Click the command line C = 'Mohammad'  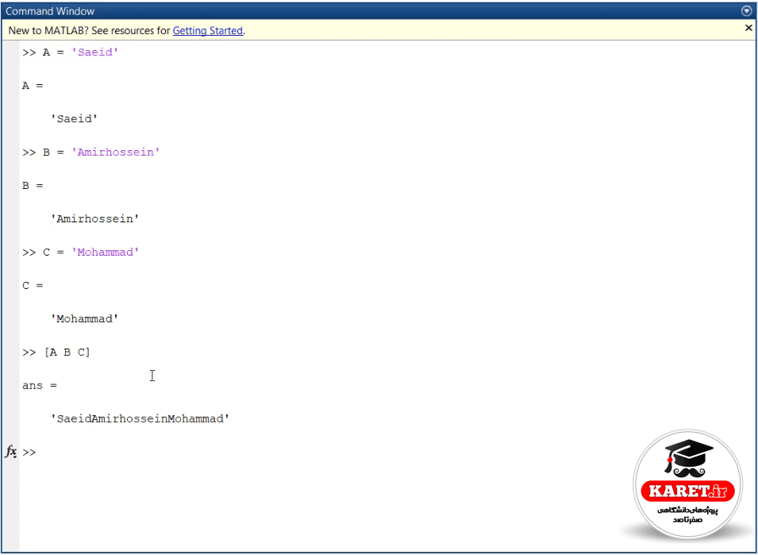(81, 252)
